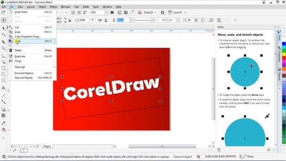The width and height of the screenshot is (286, 161).
Task: Click the fill color swatch in status bar
Action: [202, 157]
